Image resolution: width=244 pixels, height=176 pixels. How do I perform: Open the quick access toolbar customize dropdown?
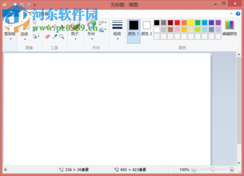pyautogui.click(x=35, y=5)
